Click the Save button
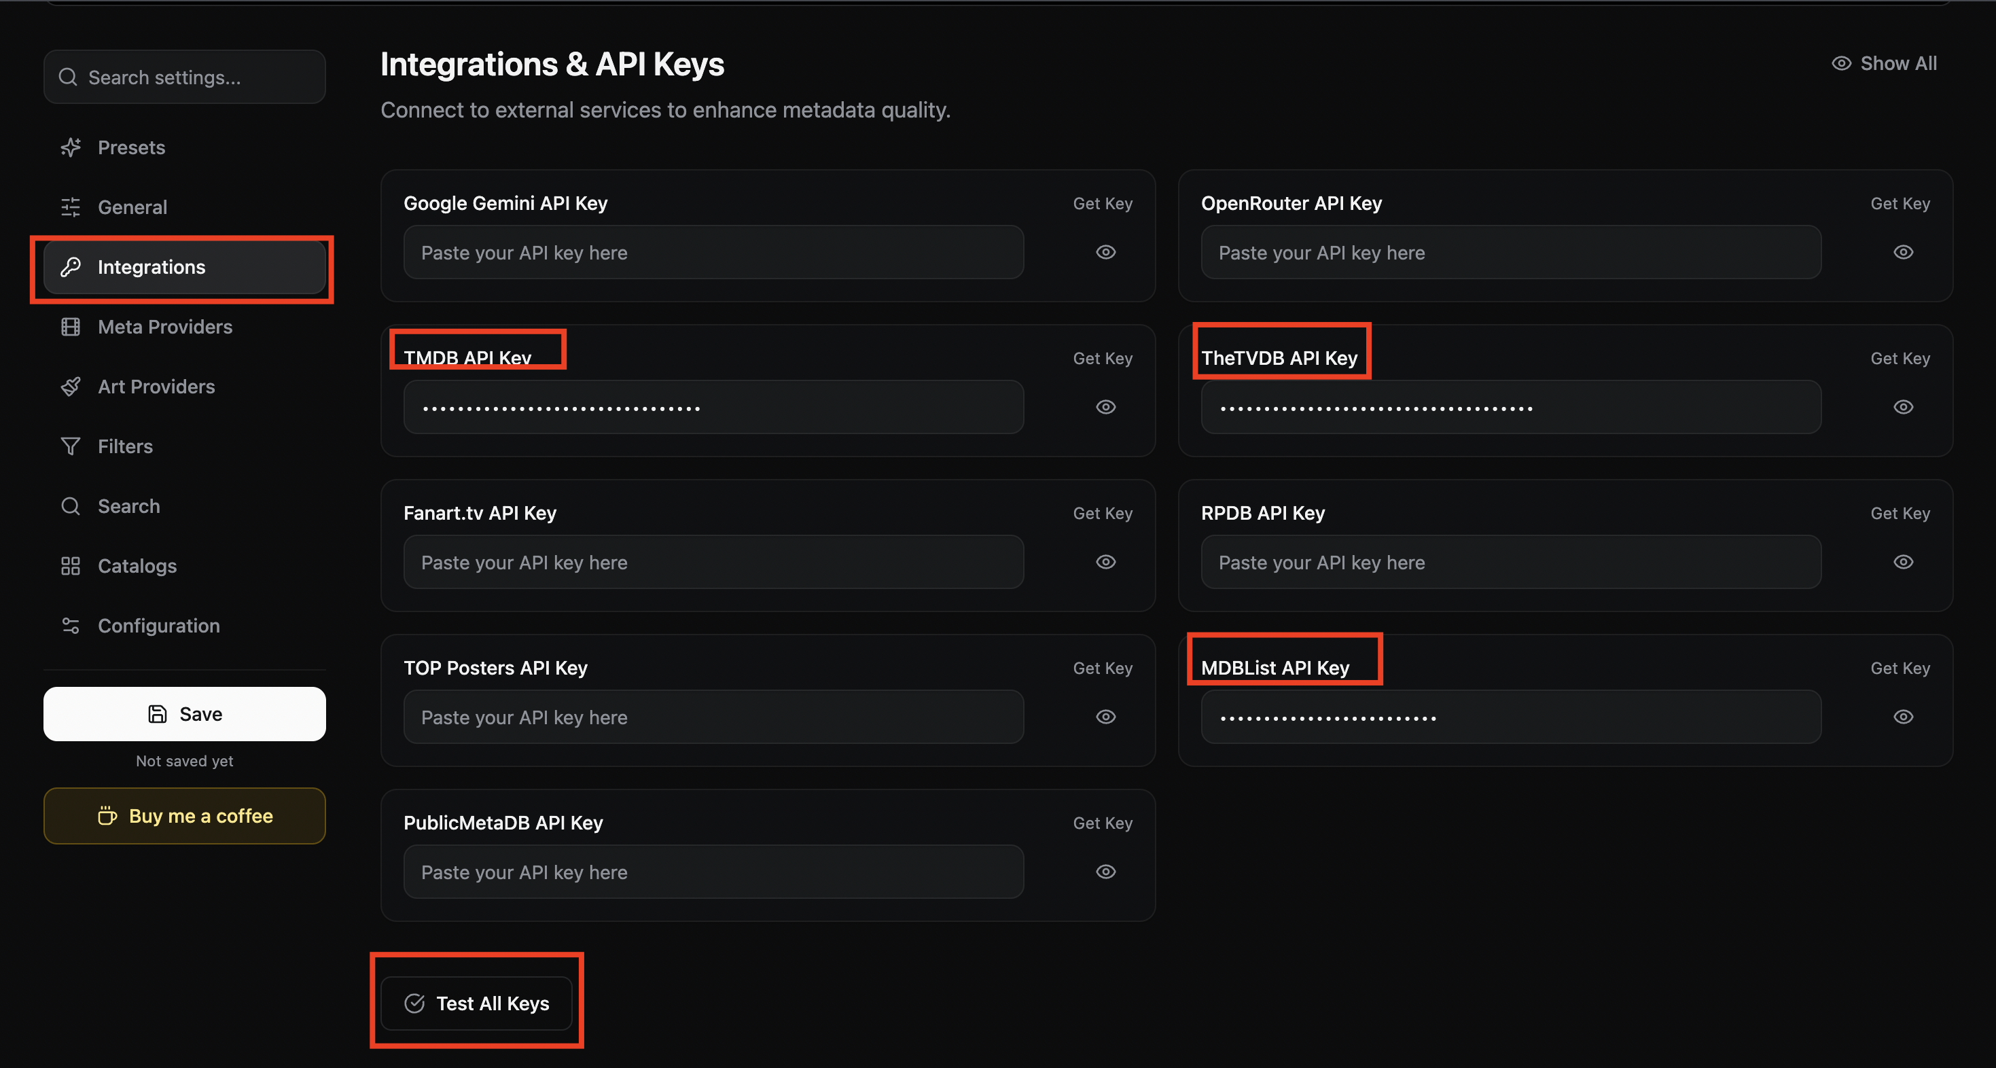 pyautogui.click(x=184, y=714)
